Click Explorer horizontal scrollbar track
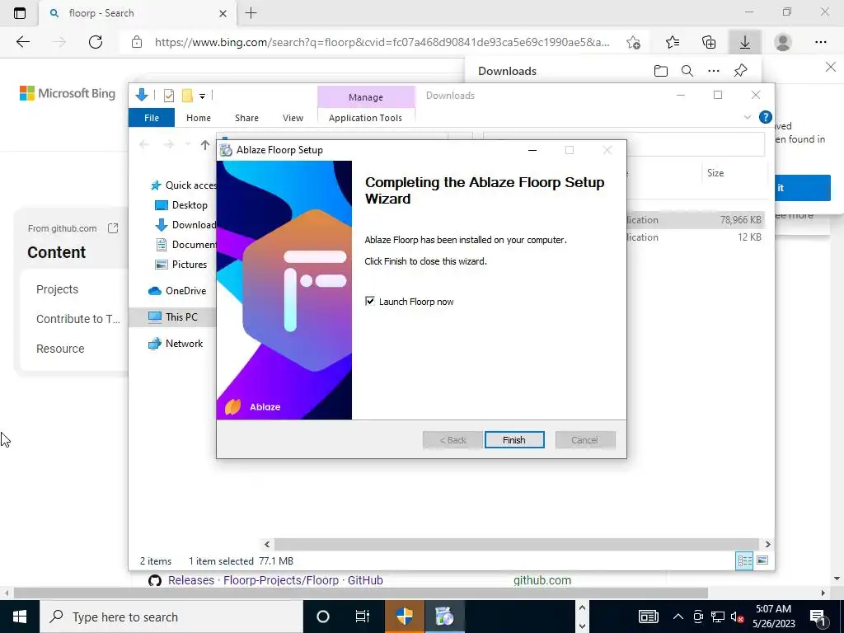This screenshot has width=844, height=633. point(517,544)
